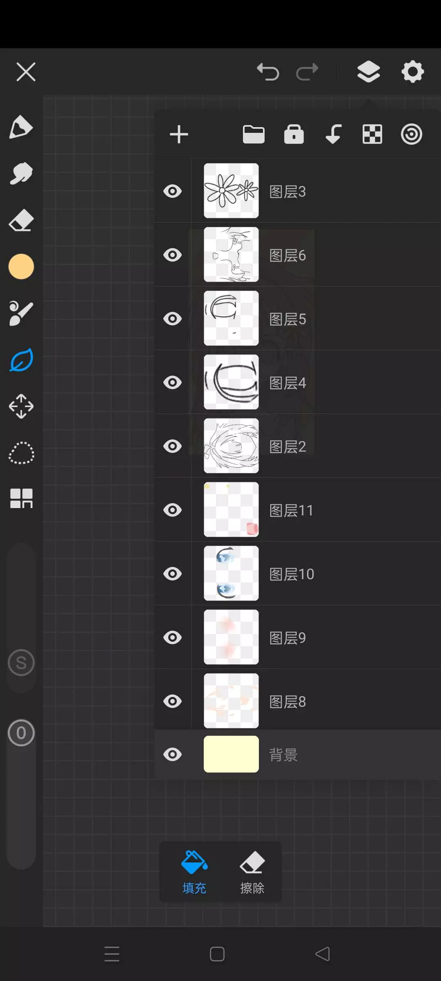Tap the merge-down arrow icon
This screenshot has width=441, height=981.
tap(333, 134)
